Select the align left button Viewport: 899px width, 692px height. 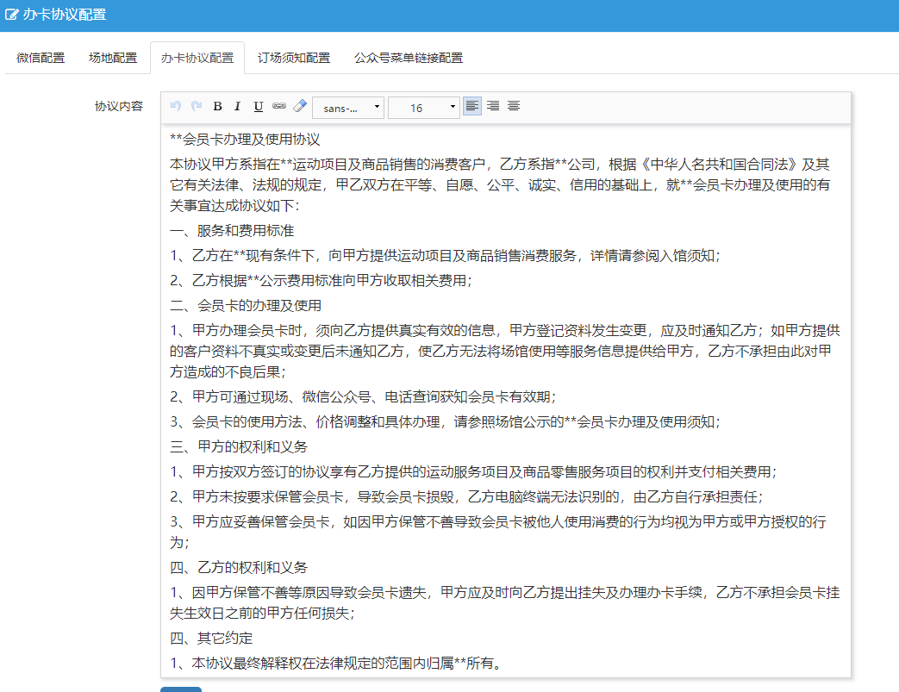tap(471, 106)
